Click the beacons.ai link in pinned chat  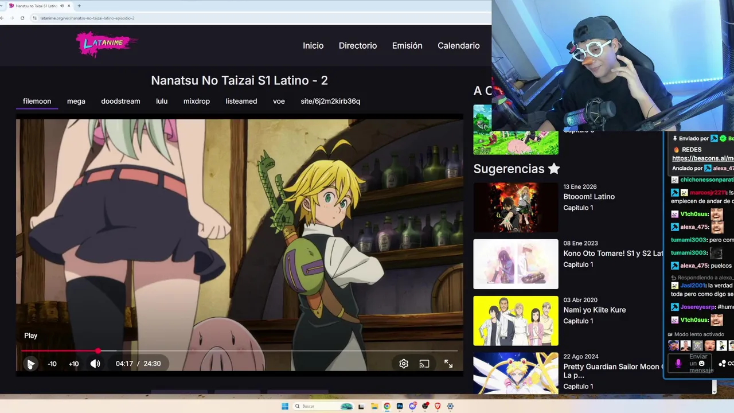(702, 158)
